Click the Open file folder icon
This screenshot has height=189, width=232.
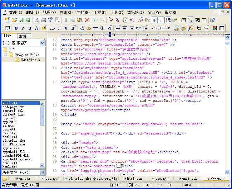(14, 20)
